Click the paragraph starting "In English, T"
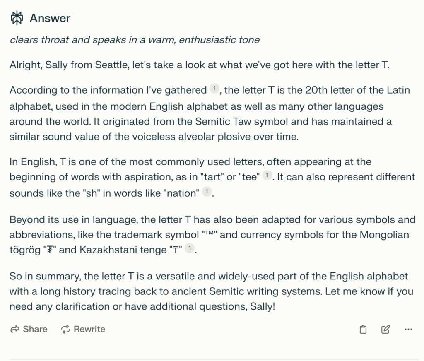This screenshot has width=424, height=361. (212, 177)
